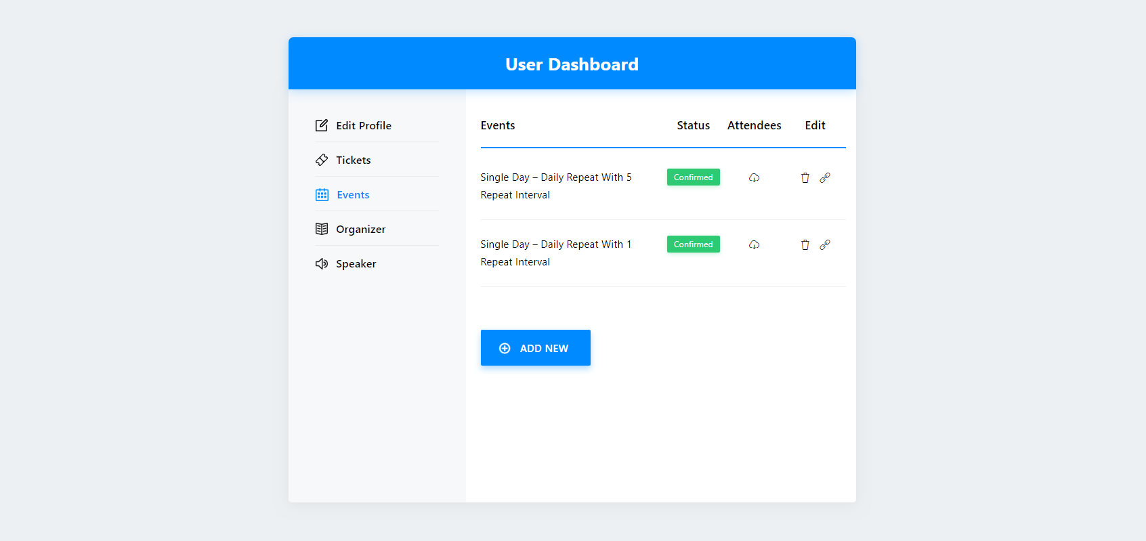The image size is (1146, 541).
Task: Click the Events column header
Action: pyautogui.click(x=498, y=125)
